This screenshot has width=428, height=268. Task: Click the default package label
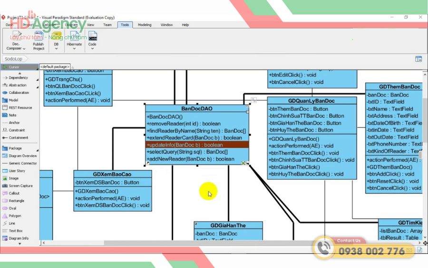[x=55, y=67]
